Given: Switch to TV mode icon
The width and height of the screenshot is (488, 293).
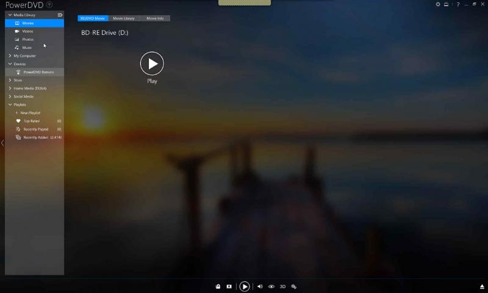Looking at the screenshot, I should click(447, 4).
